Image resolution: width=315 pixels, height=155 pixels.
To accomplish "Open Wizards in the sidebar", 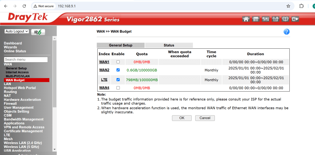I will coord(10,47).
